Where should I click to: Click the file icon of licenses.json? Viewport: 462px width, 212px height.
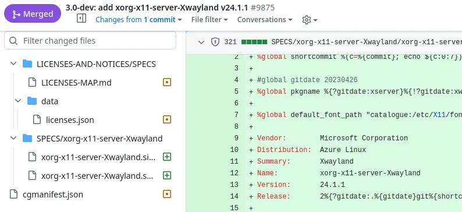tap(37, 120)
